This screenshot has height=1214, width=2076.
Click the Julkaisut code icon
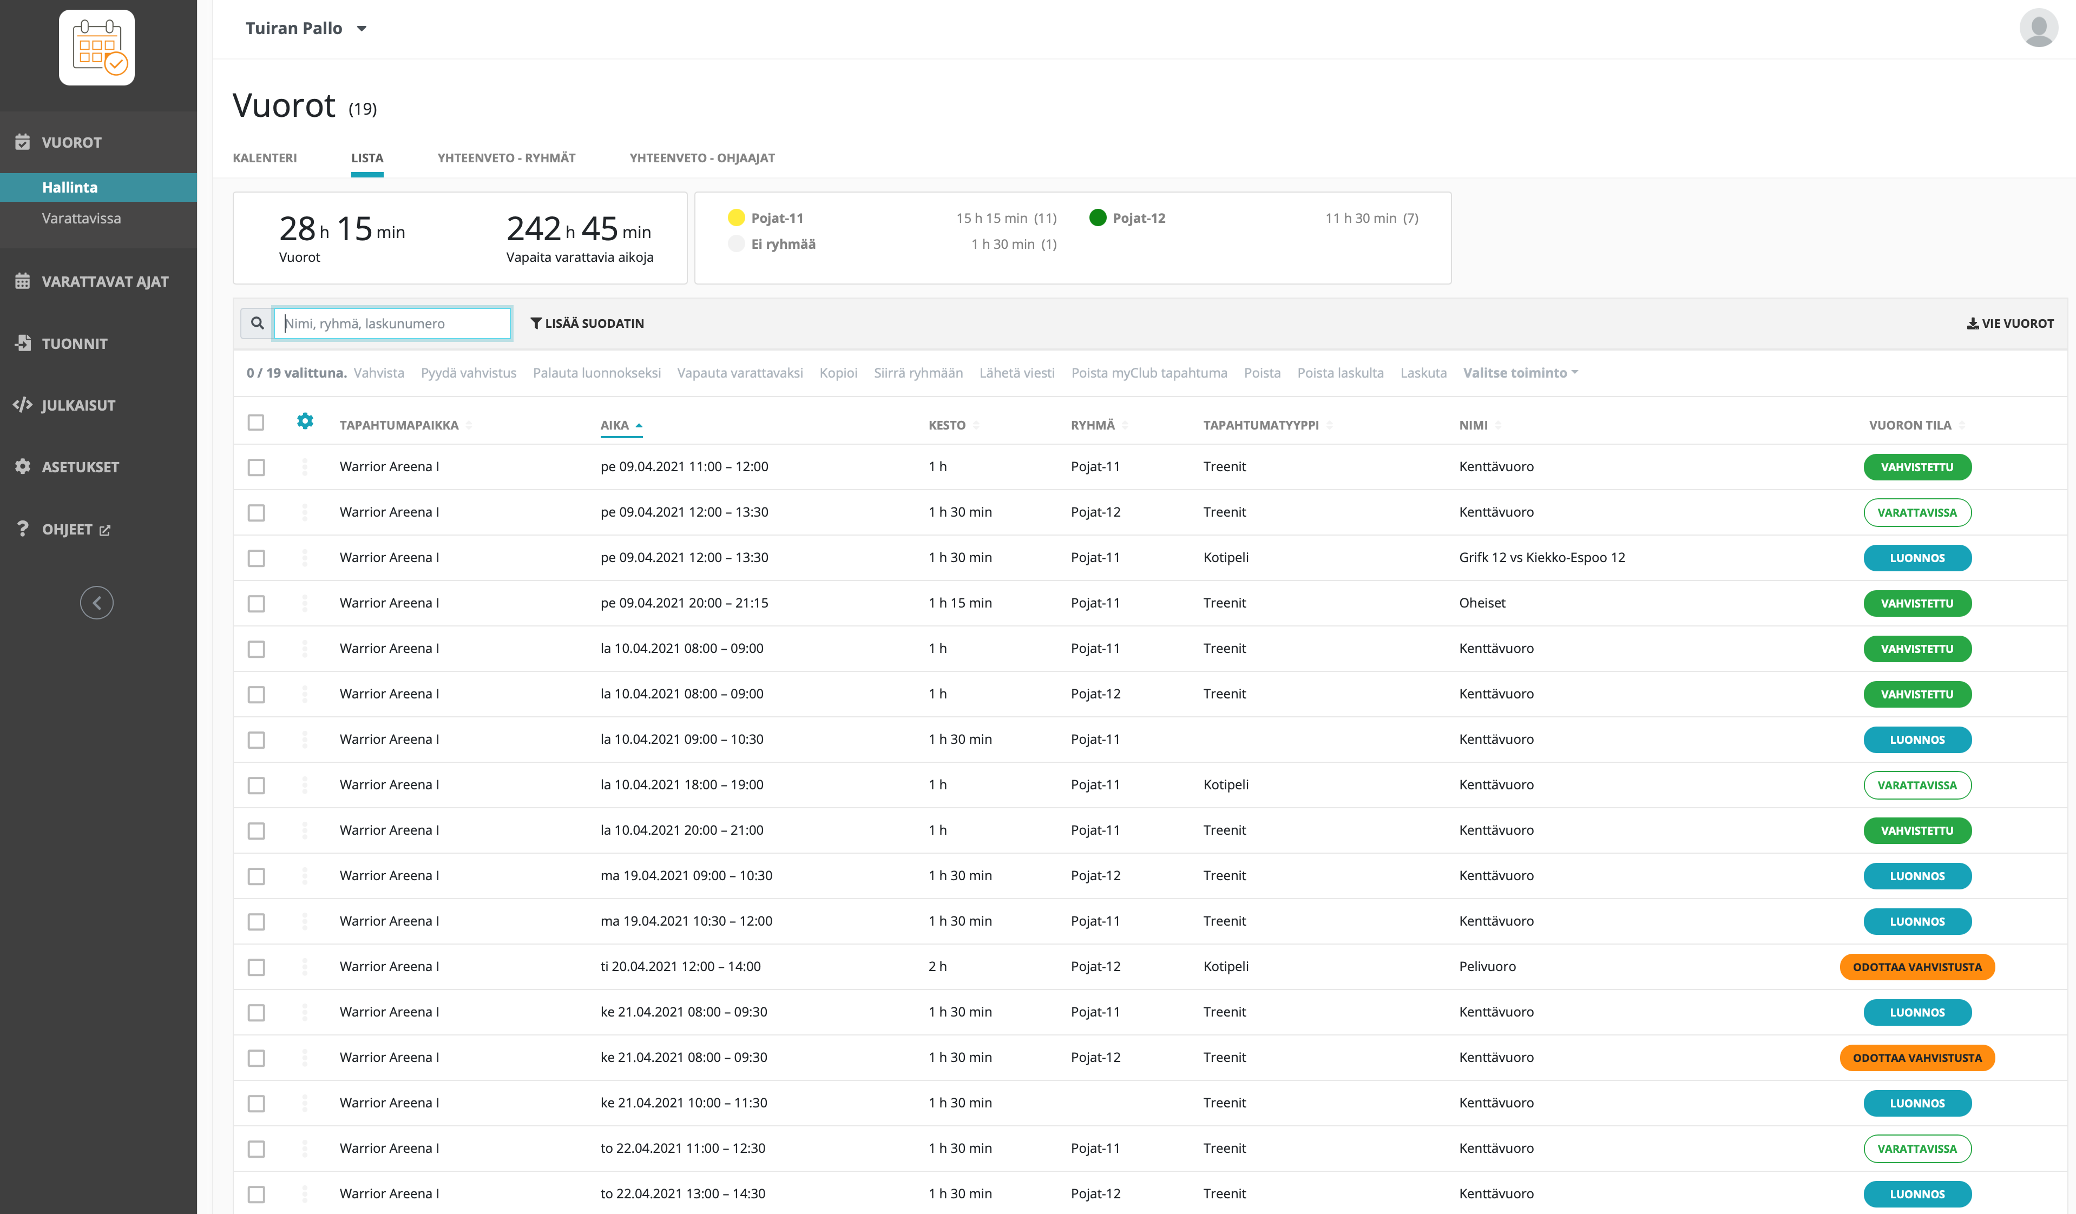coord(22,404)
